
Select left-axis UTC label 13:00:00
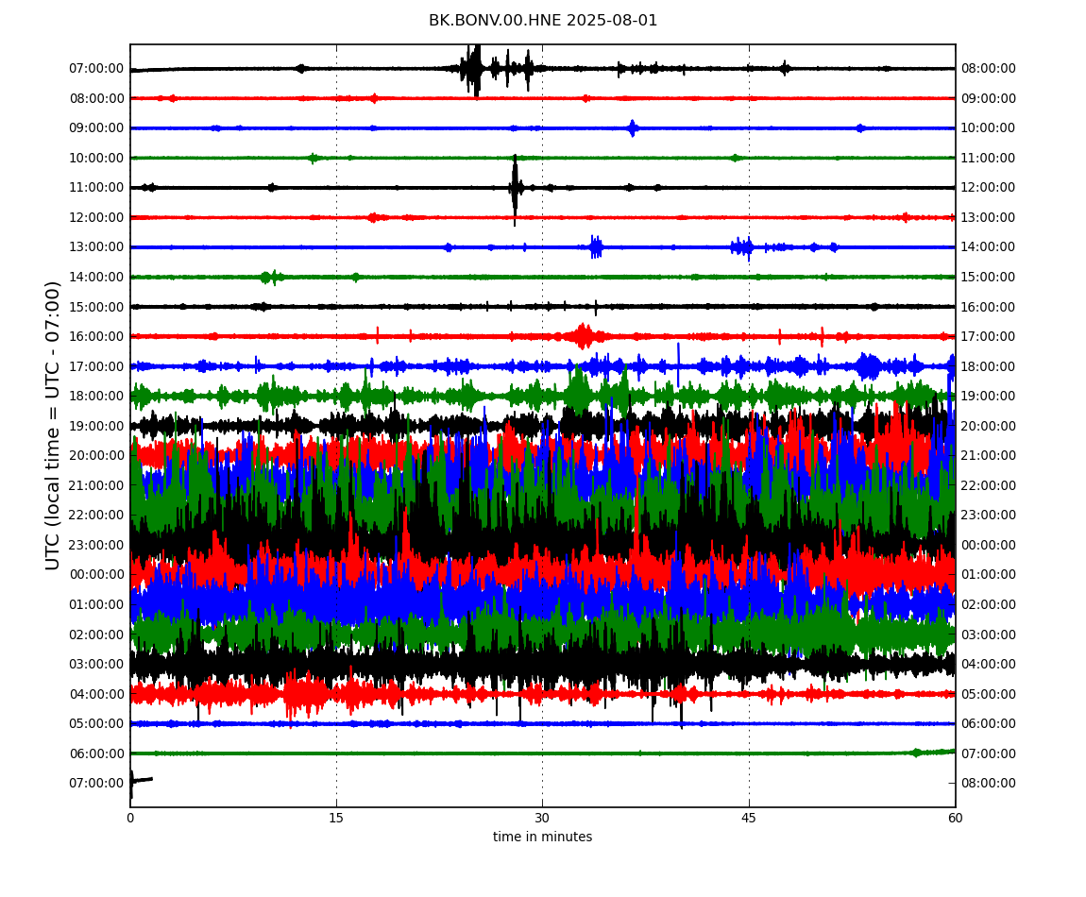click(x=97, y=247)
